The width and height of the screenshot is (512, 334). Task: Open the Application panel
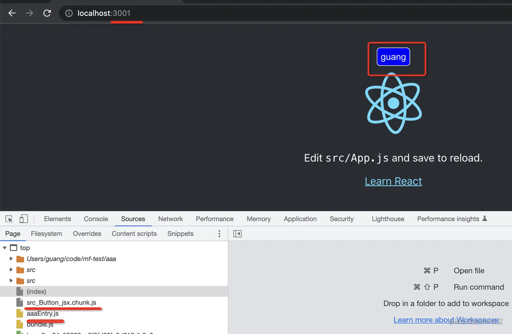coord(300,219)
